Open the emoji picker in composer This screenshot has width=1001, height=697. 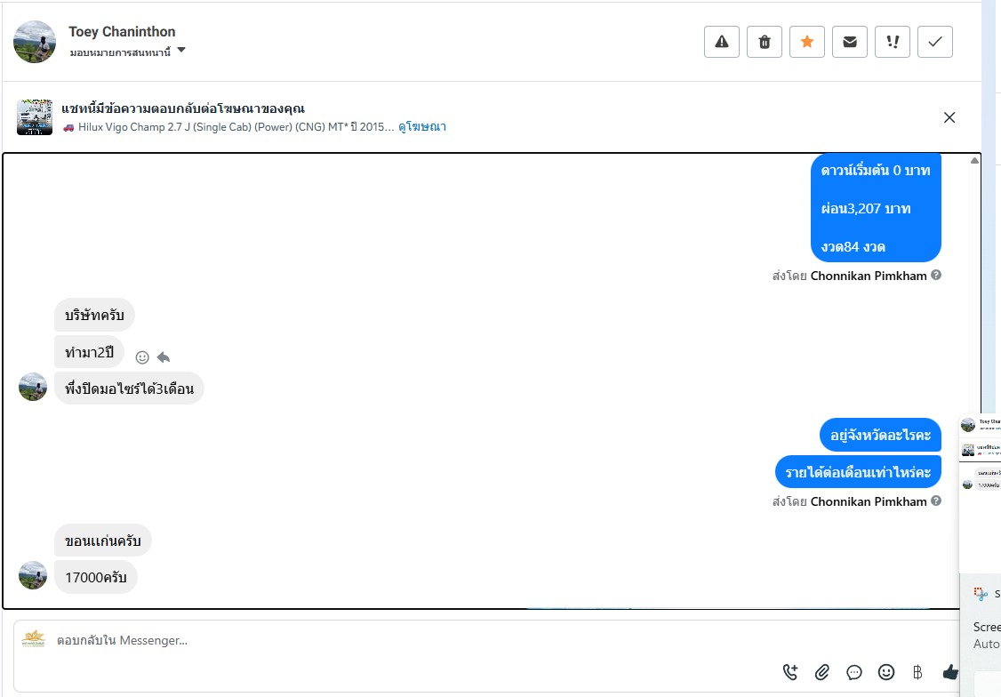click(886, 671)
